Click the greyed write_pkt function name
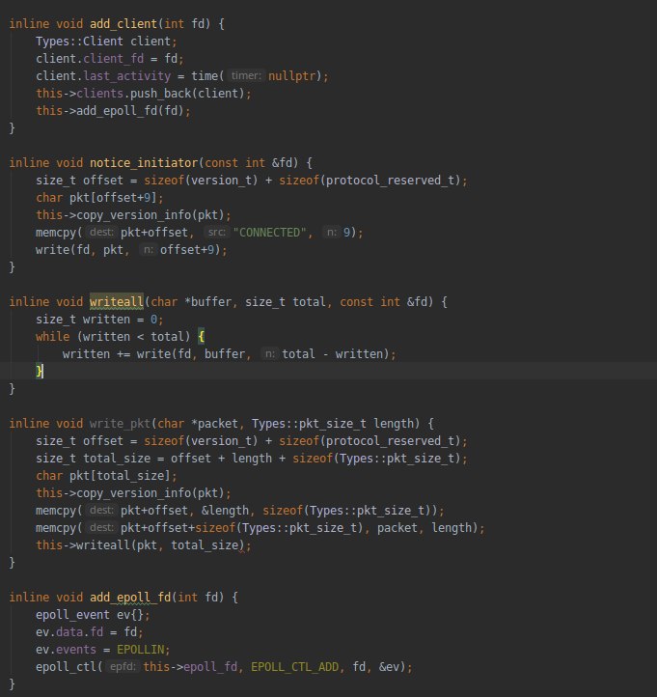The width and height of the screenshot is (657, 697). [x=120, y=423]
